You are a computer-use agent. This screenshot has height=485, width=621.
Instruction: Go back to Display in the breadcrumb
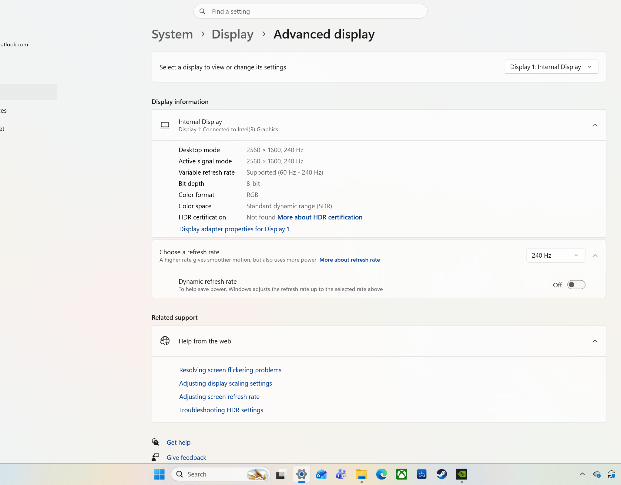[x=233, y=34]
